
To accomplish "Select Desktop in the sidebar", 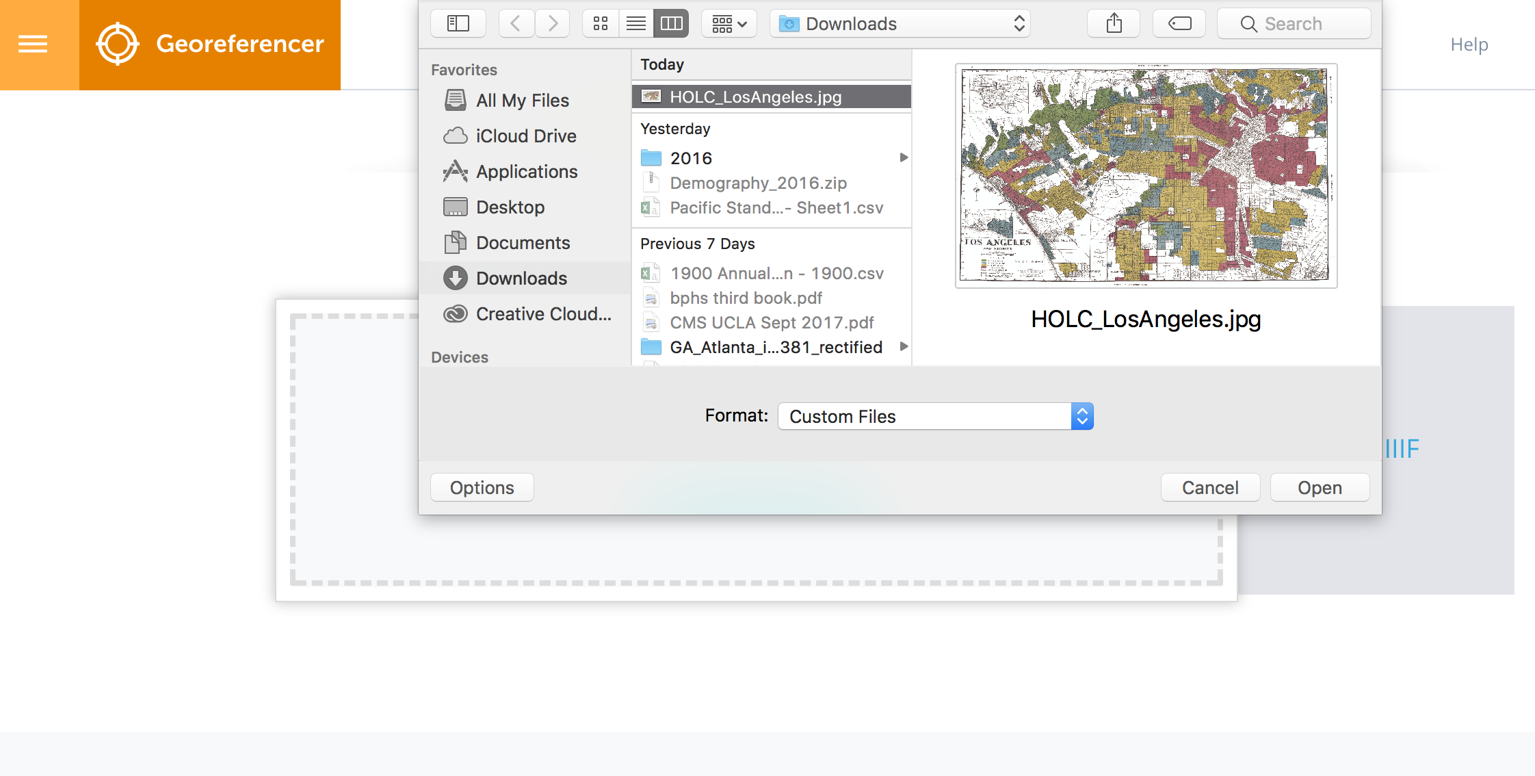I will pos(510,207).
